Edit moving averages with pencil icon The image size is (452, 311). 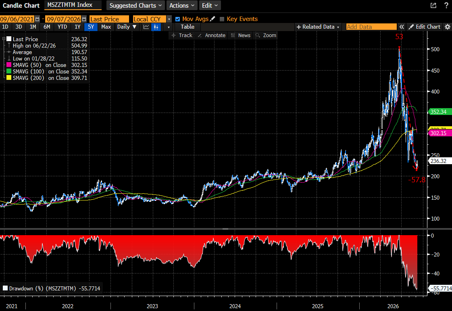(213, 19)
